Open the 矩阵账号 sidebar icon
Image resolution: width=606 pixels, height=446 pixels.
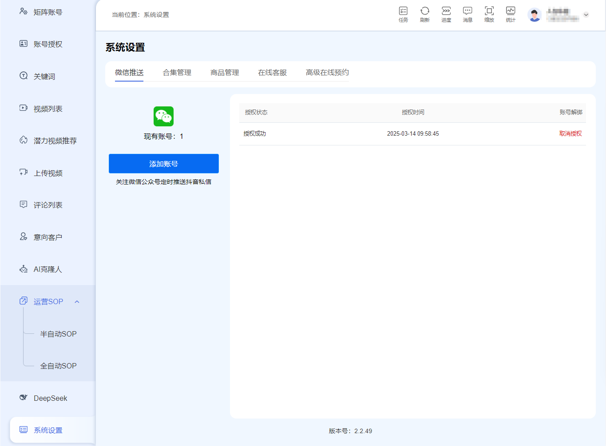[x=24, y=11]
